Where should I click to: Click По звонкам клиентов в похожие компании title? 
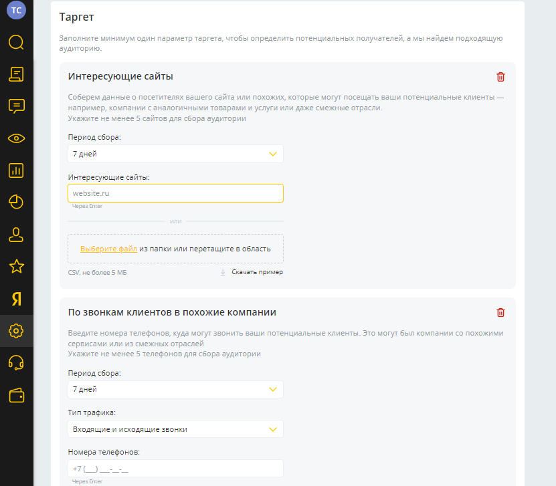(x=172, y=312)
